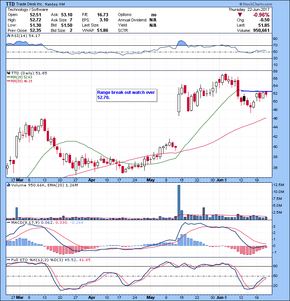290x301 pixels.
Task: Click 'Jun 5' on the bottom date axis
Action: click(x=222, y=297)
